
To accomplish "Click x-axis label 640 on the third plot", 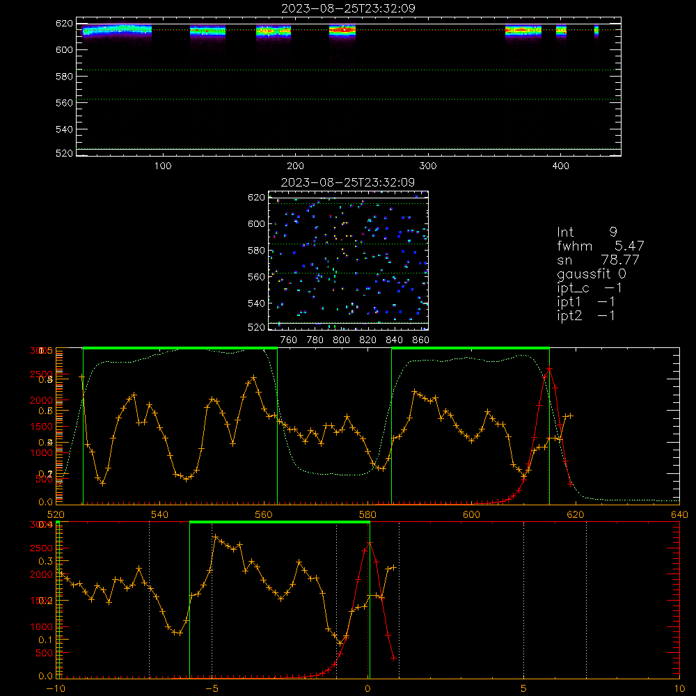I will click(x=679, y=514).
